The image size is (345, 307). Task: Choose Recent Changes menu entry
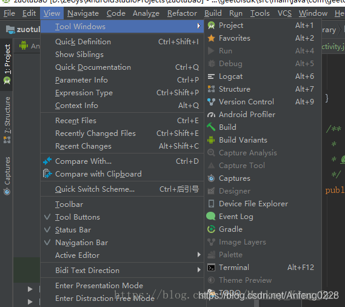coord(122,146)
